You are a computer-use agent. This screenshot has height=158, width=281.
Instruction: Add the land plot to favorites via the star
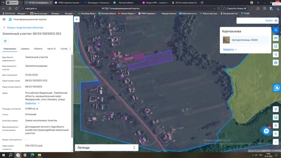tap(5, 41)
